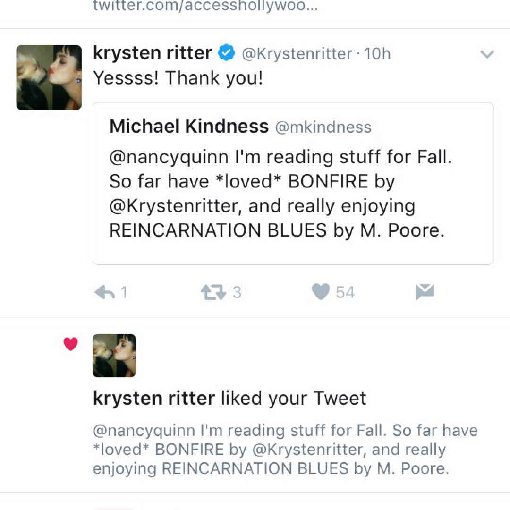Tap the reply arrow icon
The height and width of the screenshot is (510, 510).
click(104, 293)
